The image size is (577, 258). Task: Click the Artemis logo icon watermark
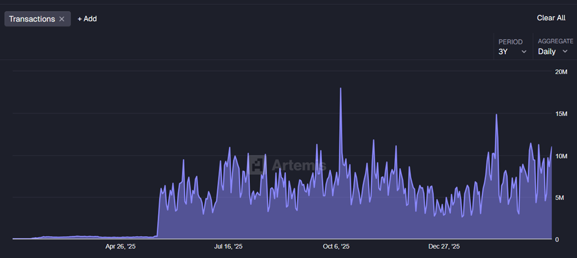pyautogui.click(x=257, y=165)
